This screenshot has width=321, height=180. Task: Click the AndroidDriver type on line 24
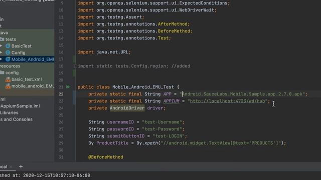point(127,108)
